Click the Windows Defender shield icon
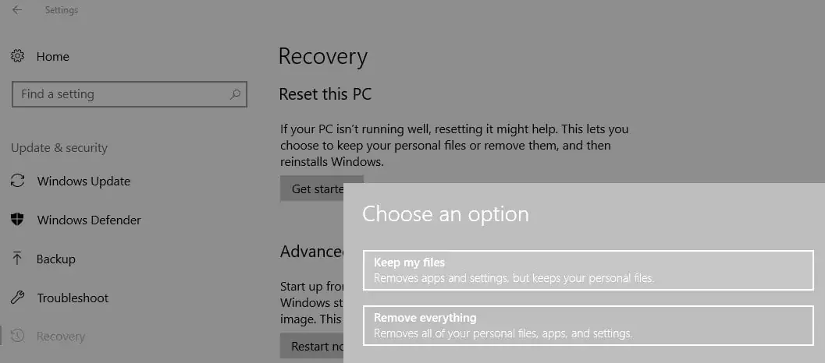825x363 pixels. (x=17, y=220)
